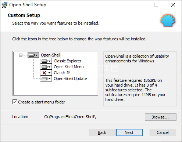Open dropdown arrow for Open-Shell Update
The height and width of the screenshot is (142, 182).
(x=50, y=79)
